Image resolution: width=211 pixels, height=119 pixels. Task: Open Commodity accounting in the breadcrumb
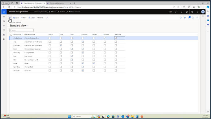pyautogui.click(x=41, y=12)
